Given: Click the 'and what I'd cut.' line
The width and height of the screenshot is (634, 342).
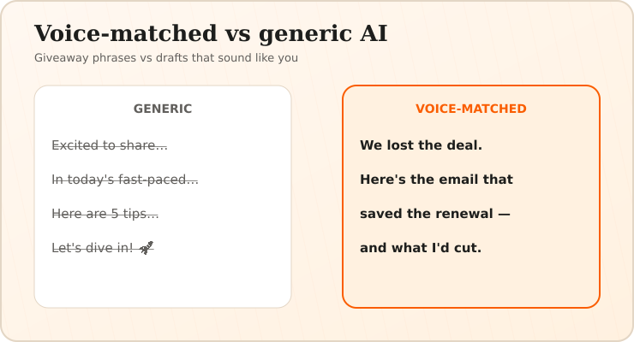Looking at the screenshot, I should pyautogui.click(x=421, y=248).
